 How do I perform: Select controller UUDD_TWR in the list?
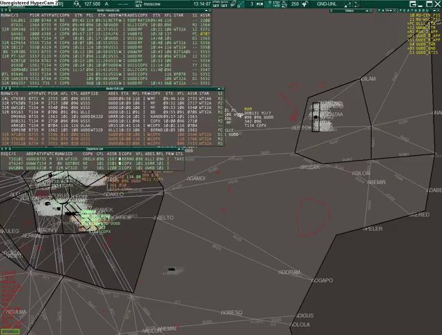(422, 44)
